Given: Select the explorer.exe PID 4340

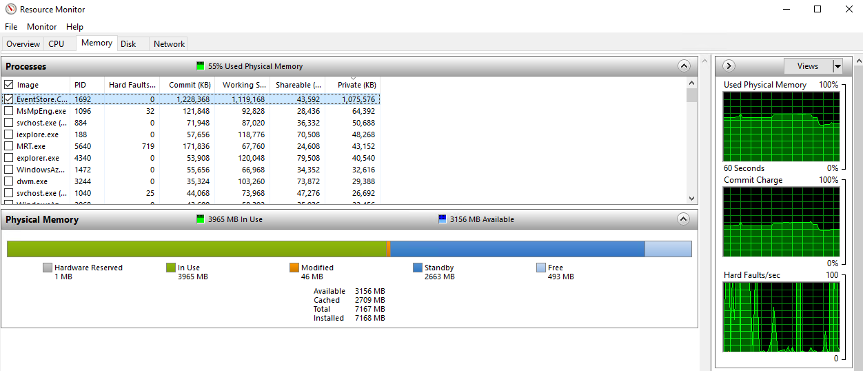Looking at the screenshot, I should tap(83, 158).
